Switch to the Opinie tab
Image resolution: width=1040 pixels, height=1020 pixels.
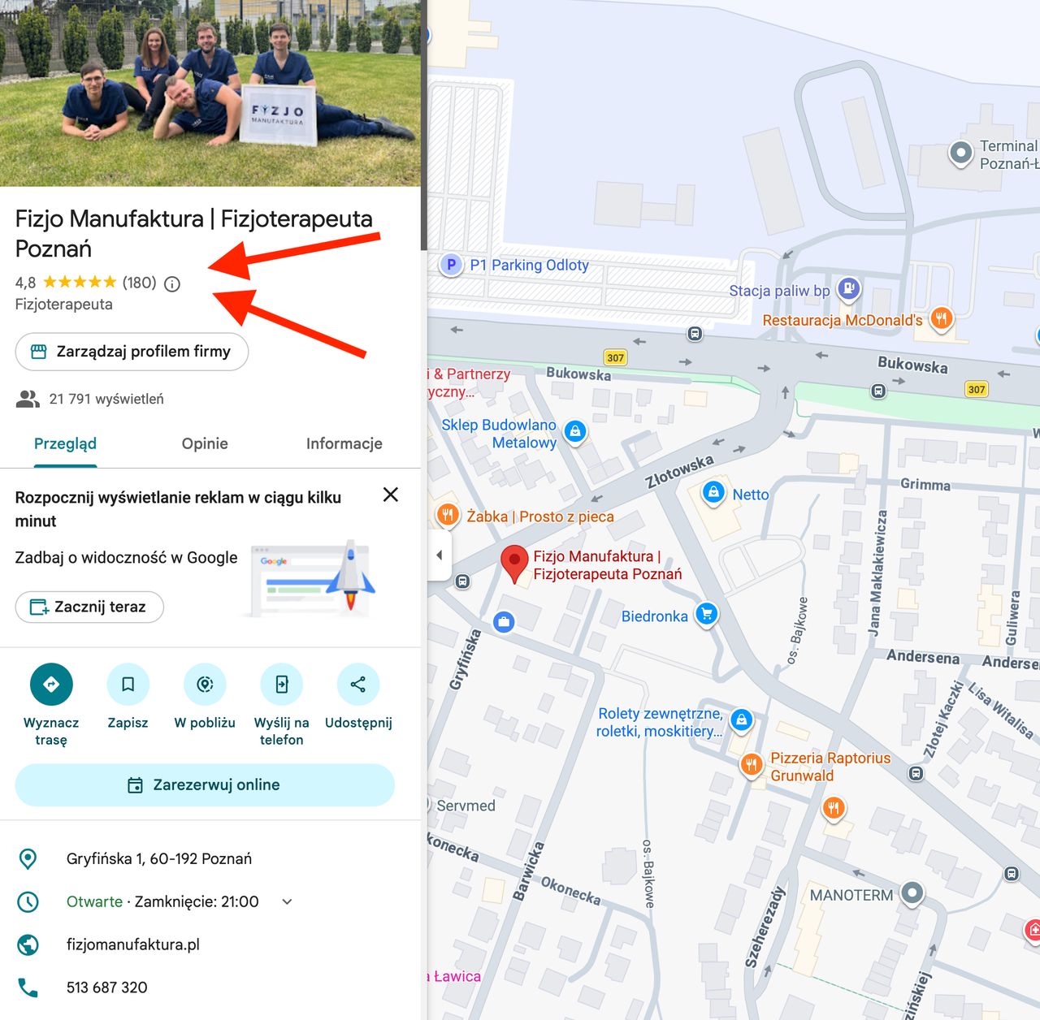click(205, 444)
